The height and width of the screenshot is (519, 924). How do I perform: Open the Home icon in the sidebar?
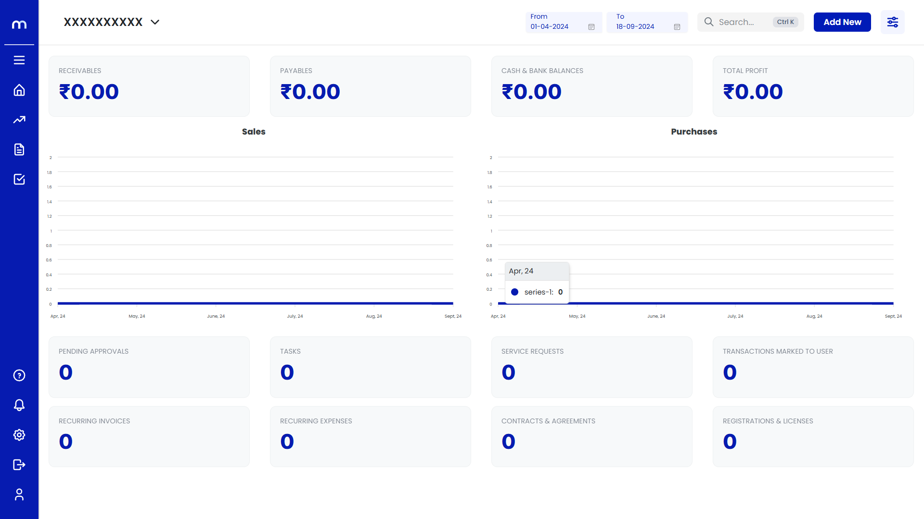click(19, 90)
